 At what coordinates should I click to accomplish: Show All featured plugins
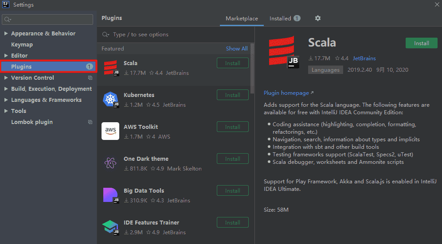(237, 48)
